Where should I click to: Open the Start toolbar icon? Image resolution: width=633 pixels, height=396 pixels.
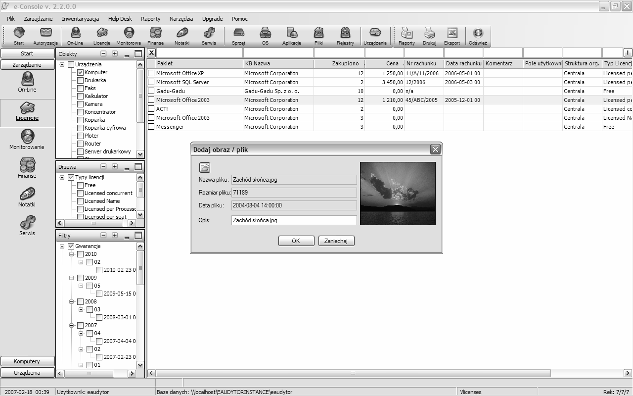[19, 36]
